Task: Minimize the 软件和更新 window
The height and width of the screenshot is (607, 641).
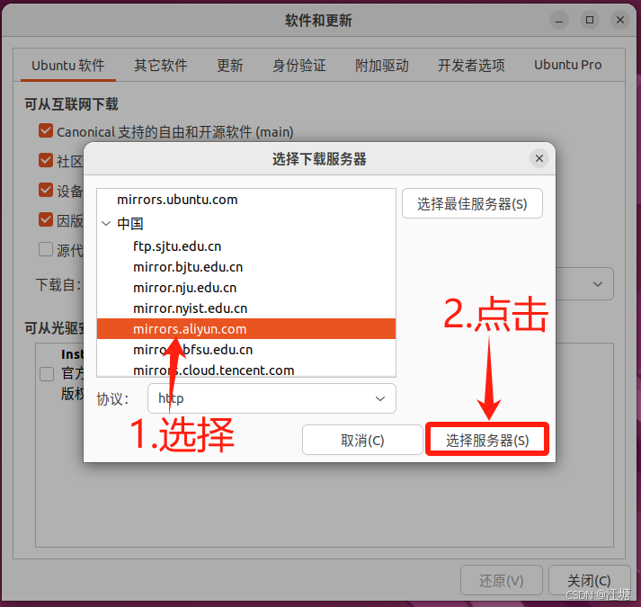Action: (x=559, y=20)
